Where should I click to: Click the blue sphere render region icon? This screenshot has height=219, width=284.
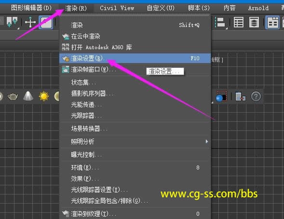tap(221, 96)
